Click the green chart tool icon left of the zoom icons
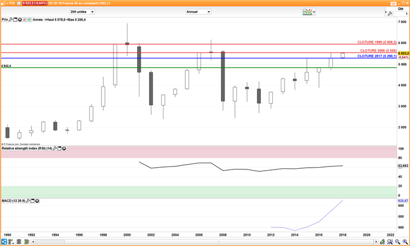This screenshot has width=410, height=246. tap(382, 242)
